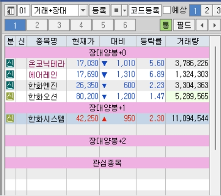The width and height of the screenshot is (221, 196).
Task: Click the 신 badge icon in 한화시스템 row
Action: 10,119
